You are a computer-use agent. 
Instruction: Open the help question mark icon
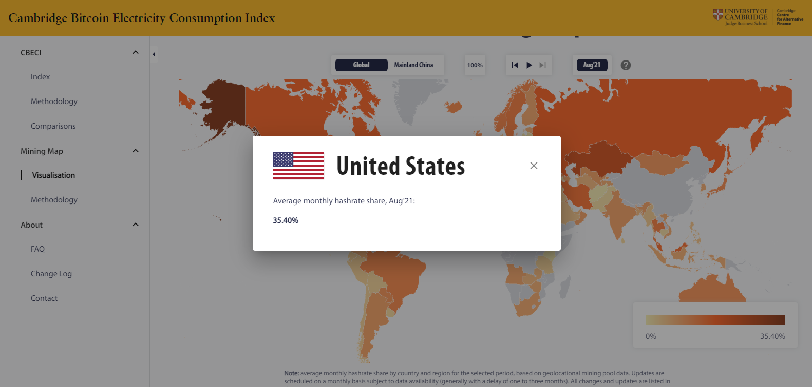click(626, 65)
